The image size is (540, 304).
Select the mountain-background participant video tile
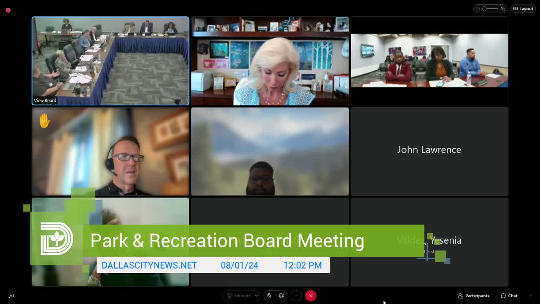[x=270, y=152]
